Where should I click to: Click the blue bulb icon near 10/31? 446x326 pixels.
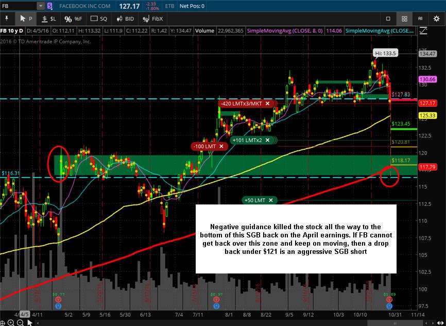(389, 306)
